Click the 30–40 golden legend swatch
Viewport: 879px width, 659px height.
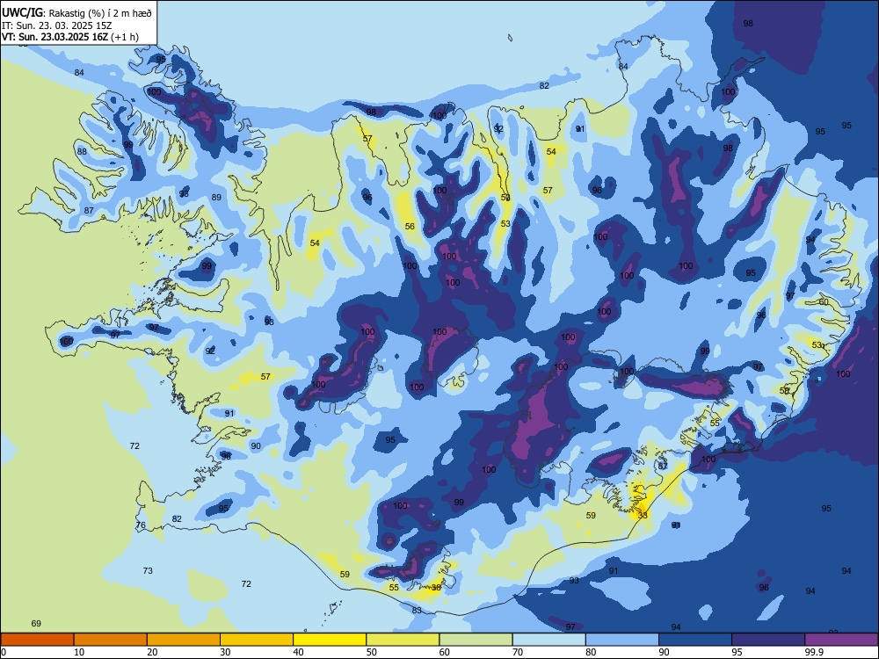[x=257, y=640]
